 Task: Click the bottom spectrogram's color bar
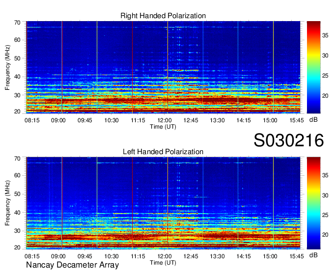click(313, 203)
